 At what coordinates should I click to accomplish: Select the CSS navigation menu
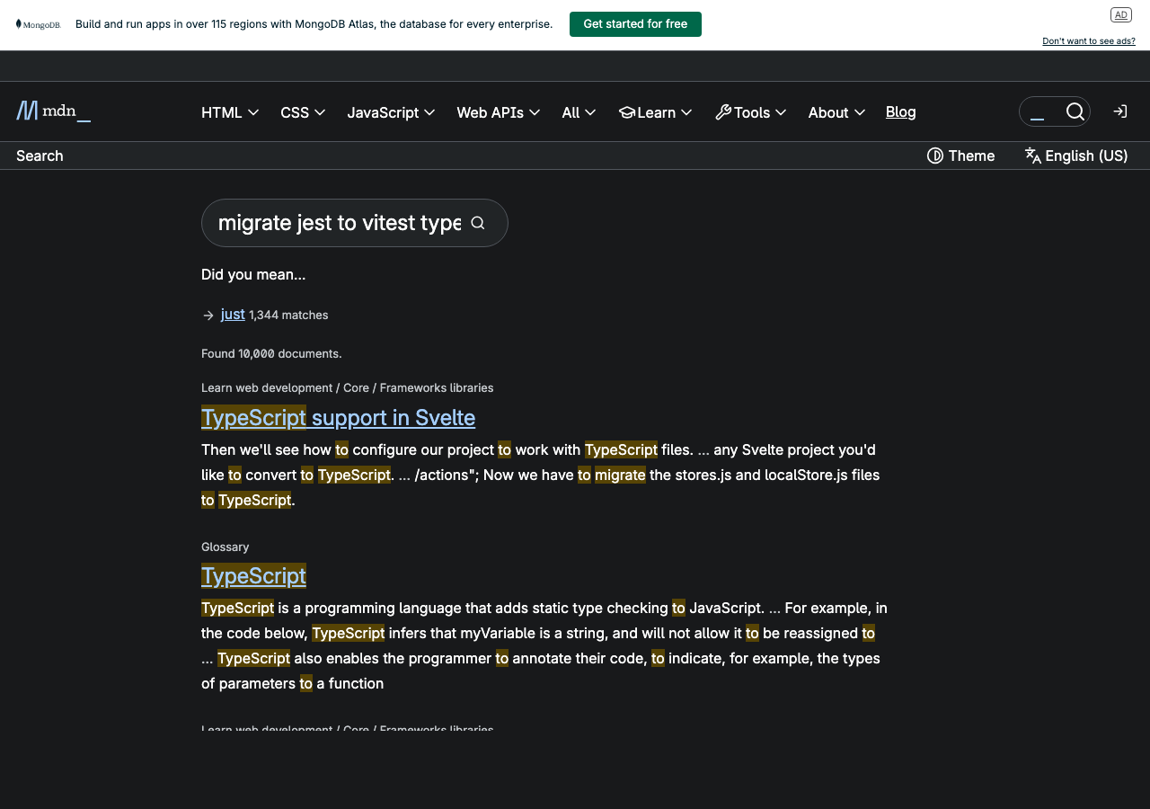[303, 112]
